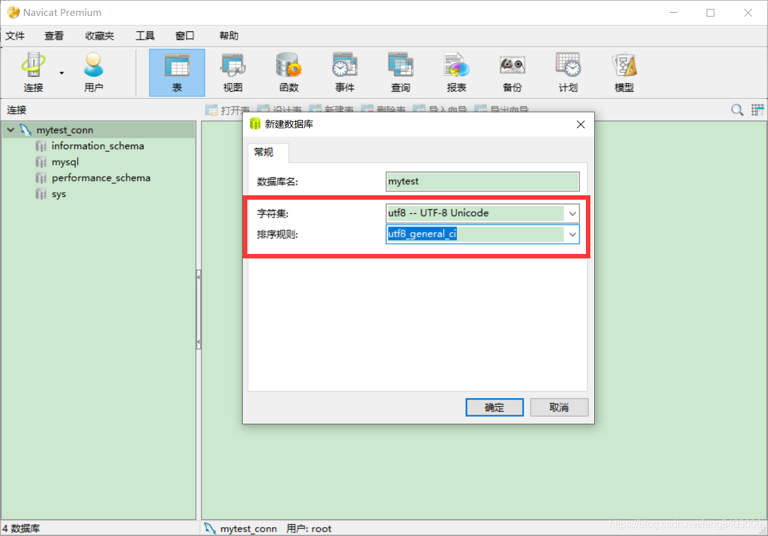Open the Event (事件) toolbar icon

pos(344,73)
